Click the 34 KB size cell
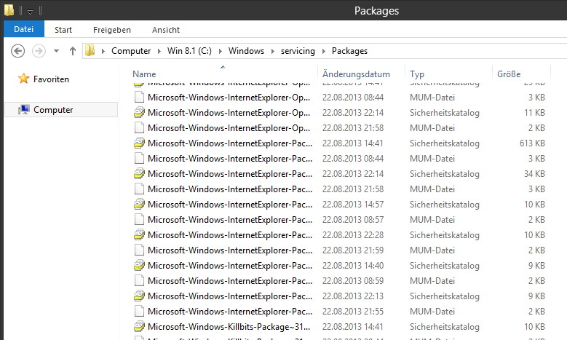The height and width of the screenshot is (340, 567). coord(534,173)
